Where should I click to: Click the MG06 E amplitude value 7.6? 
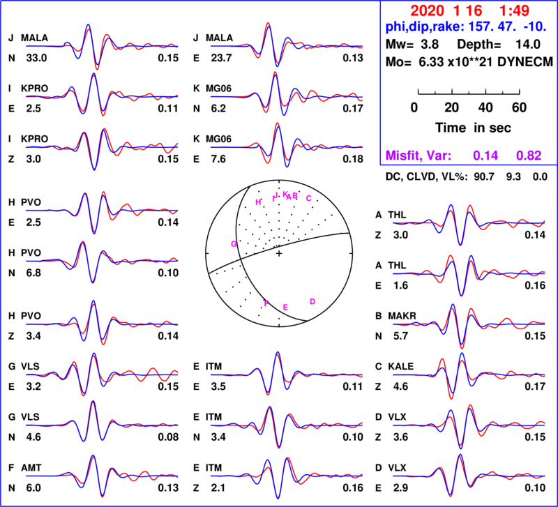(x=218, y=159)
